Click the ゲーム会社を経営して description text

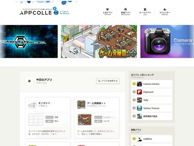(x=96, y=132)
